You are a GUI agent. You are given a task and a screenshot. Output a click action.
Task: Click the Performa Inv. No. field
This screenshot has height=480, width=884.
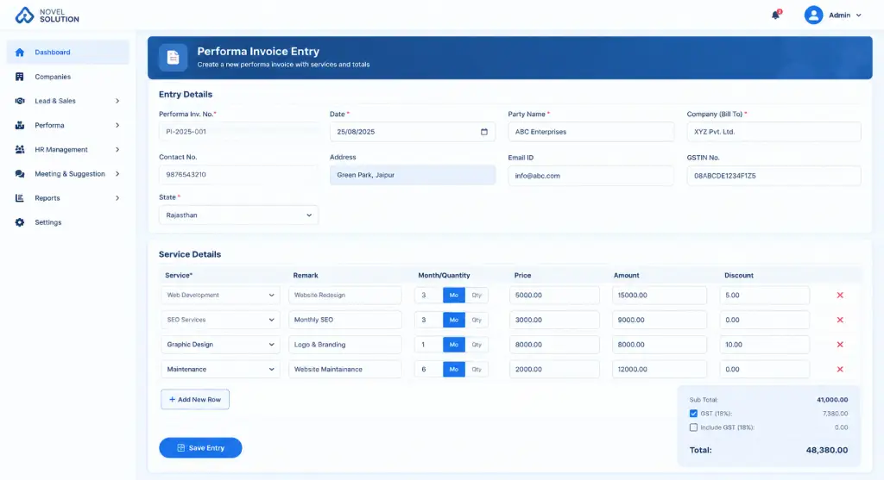click(238, 132)
